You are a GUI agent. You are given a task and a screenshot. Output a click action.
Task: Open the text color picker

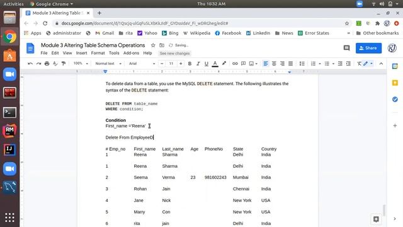coord(215,64)
